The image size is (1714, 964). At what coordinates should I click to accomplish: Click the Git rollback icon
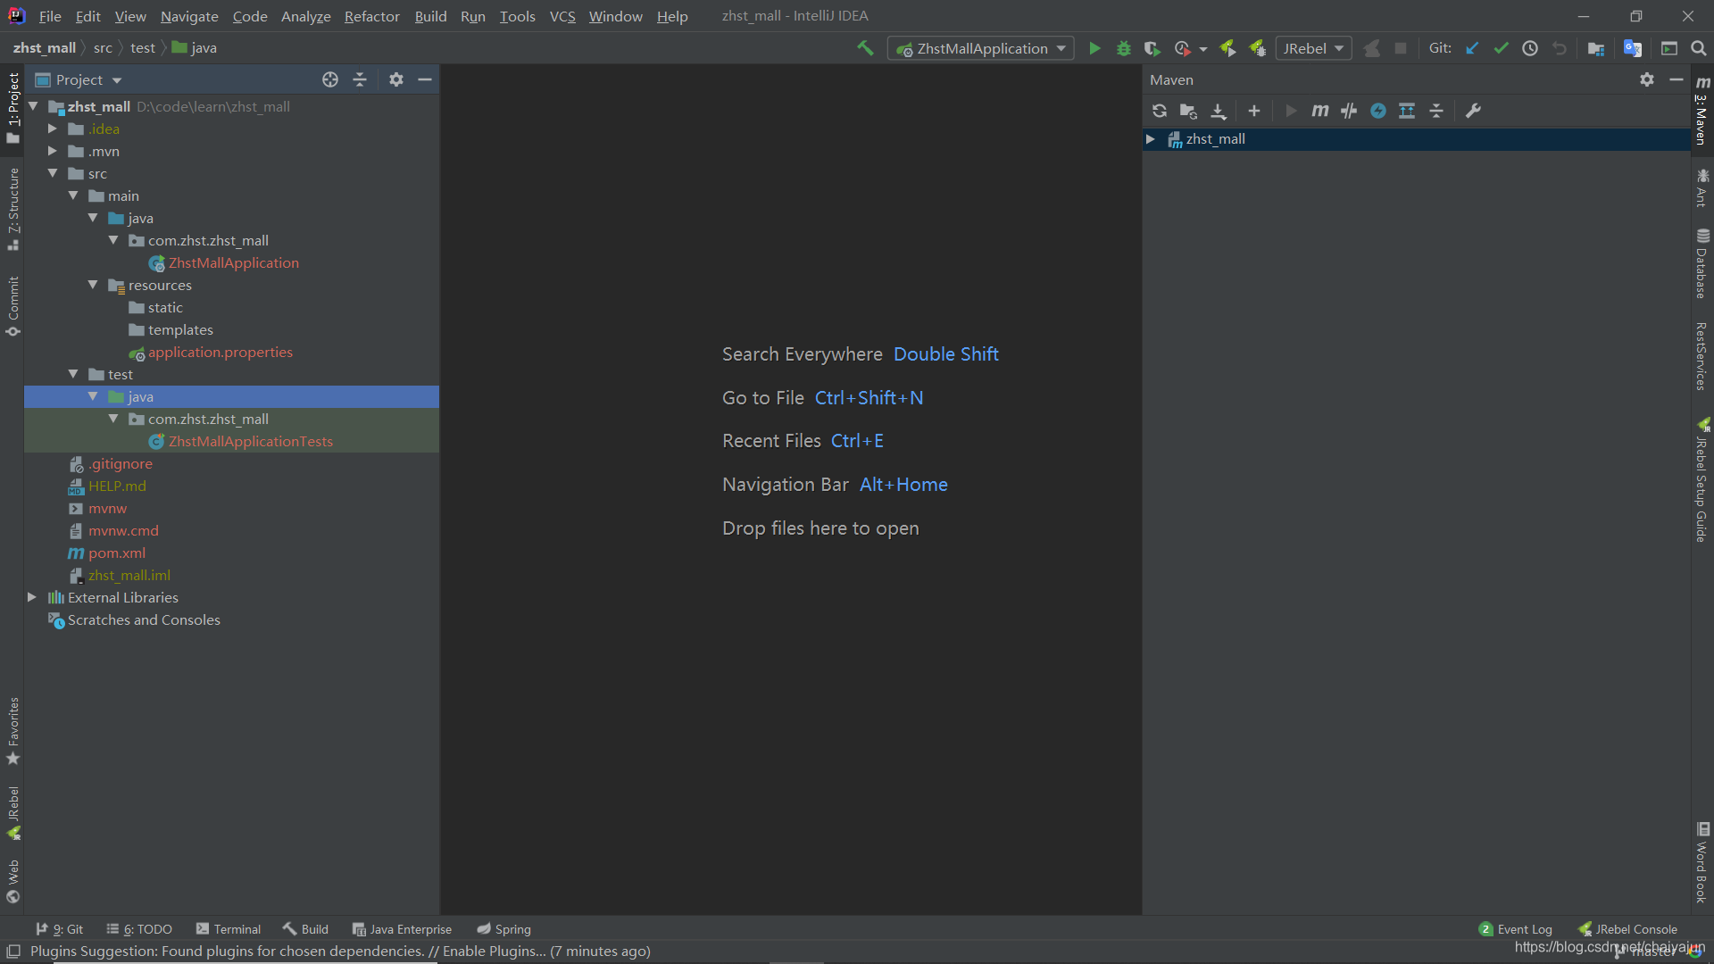pyautogui.click(x=1560, y=48)
